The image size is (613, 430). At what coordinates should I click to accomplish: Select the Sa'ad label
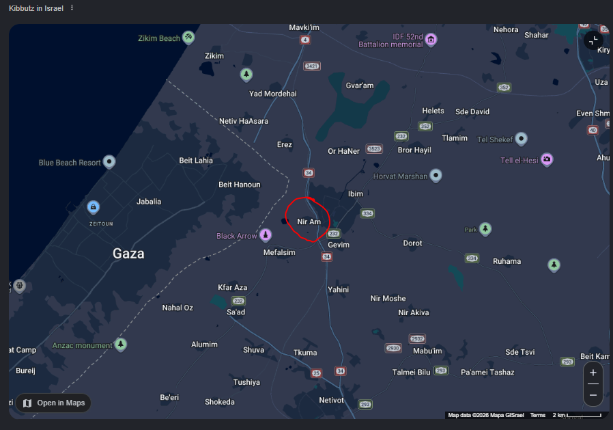236,312
